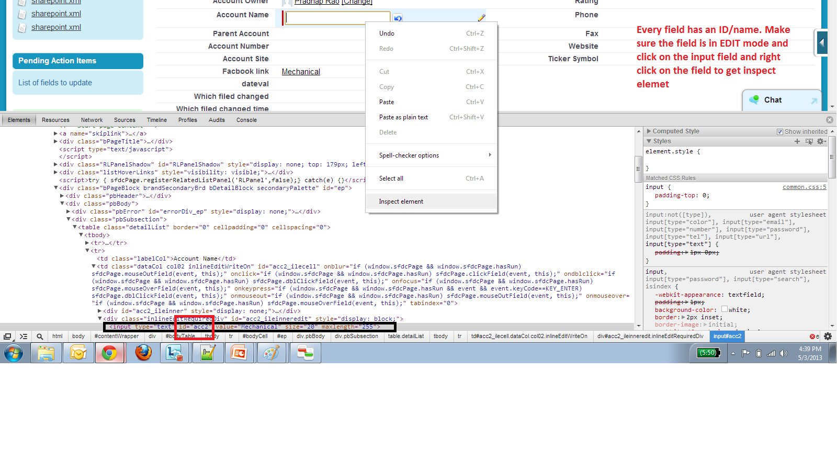Choose Paste in context menu
The width and height of the screenshot is (837, 471).
point(431,102)
